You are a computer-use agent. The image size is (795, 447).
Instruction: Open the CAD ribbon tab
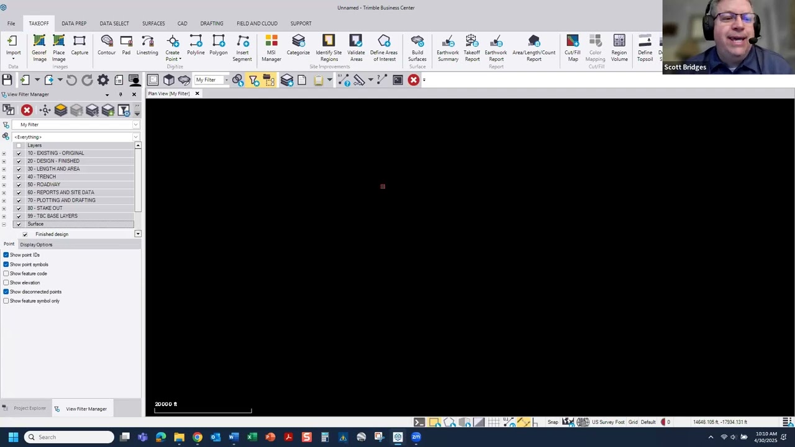pos(182,24)
